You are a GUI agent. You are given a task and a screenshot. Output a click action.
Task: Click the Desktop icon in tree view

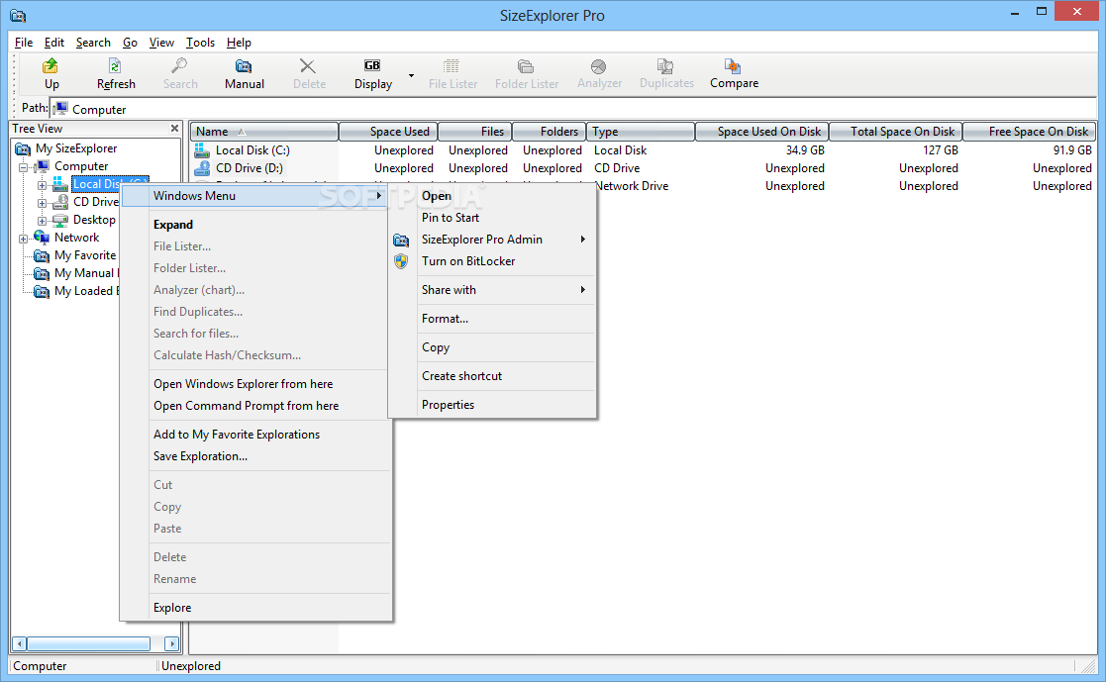pos(60,220)
